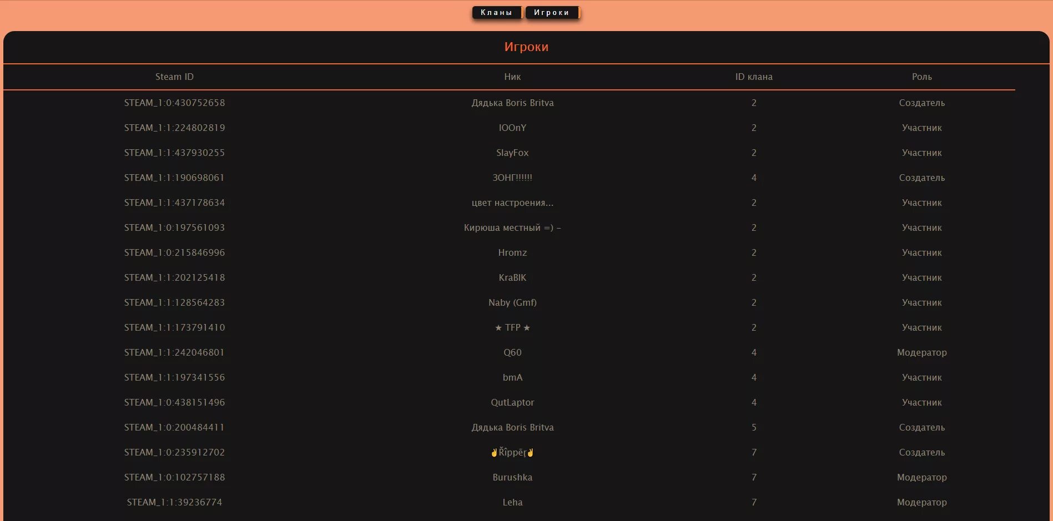Click nickname Q60
1053x521 pixels.
click(512, 352)
